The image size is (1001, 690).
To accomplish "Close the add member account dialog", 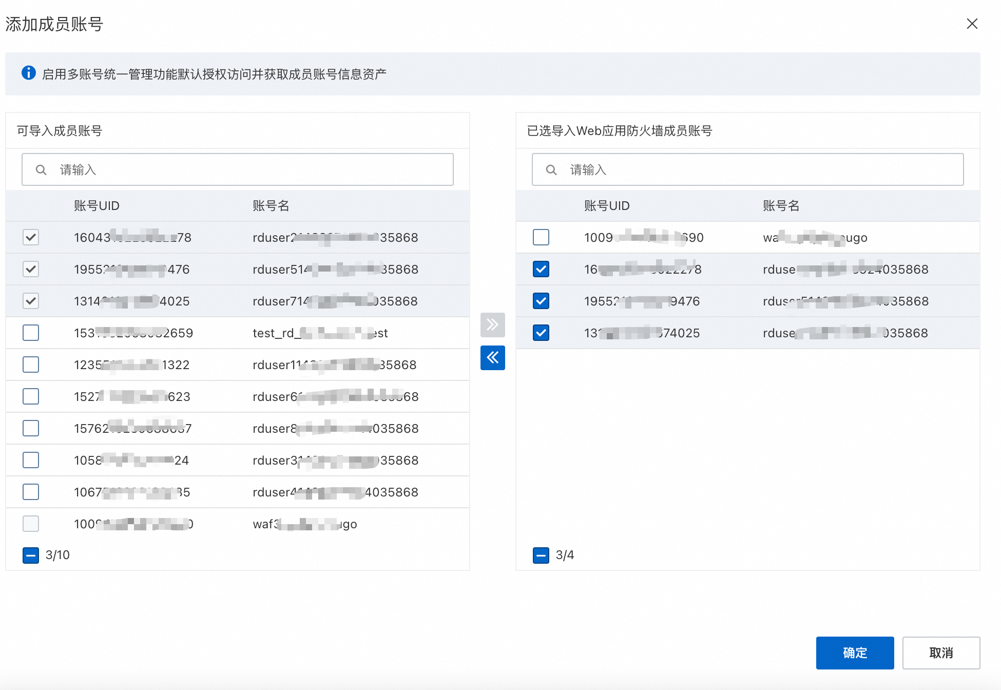I will (x=972, y=24).
